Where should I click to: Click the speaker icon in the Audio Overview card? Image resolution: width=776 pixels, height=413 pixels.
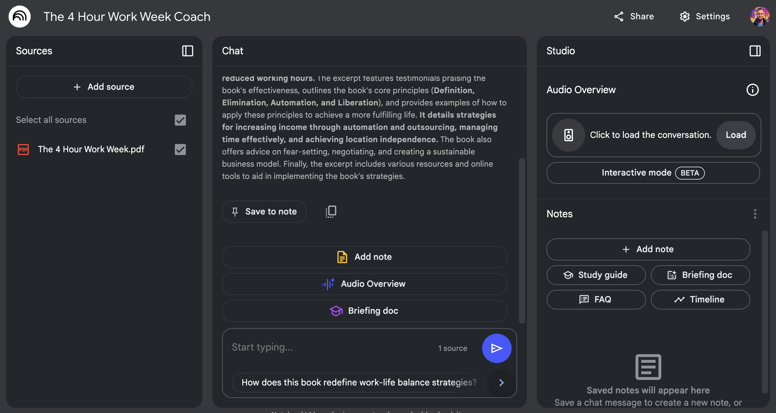click(x=568, y=135)
